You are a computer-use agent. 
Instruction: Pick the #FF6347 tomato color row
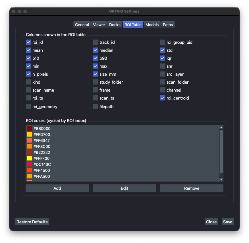(123, 141)
